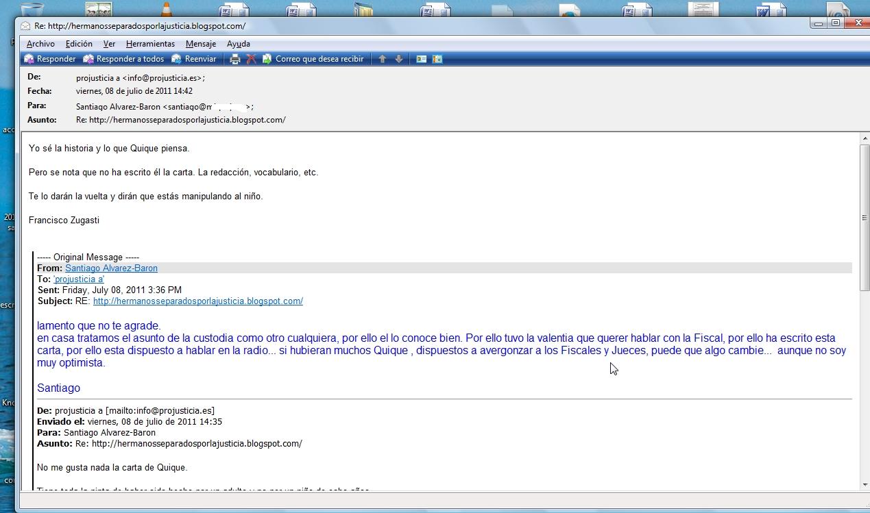Screen dimensions: 870x513
Task: Click the scrollbar down arrow in message body
Action: 865,485
